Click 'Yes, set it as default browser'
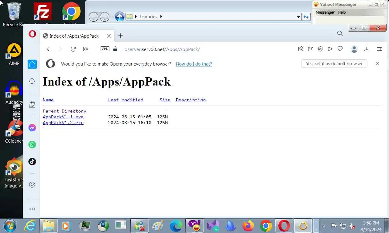This screenshot has height=233, width=389. click(334, 64)
